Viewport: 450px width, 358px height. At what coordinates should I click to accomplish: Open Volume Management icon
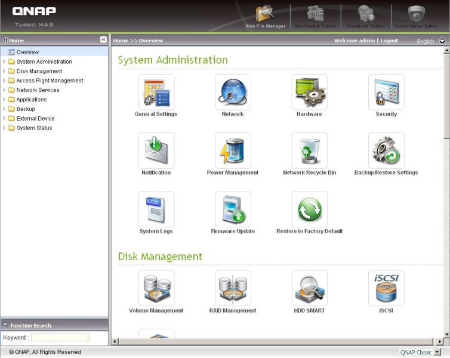(x=156, y=288)
